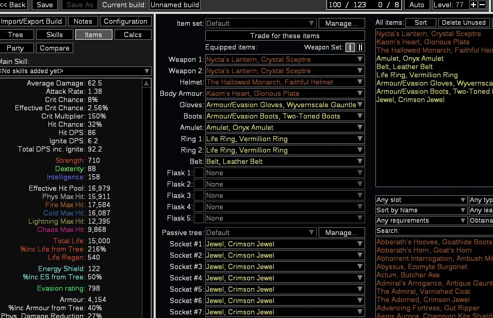Select Kaom's Heart in All items list
This screenshot has height=318, width=493.
point(423,42)
